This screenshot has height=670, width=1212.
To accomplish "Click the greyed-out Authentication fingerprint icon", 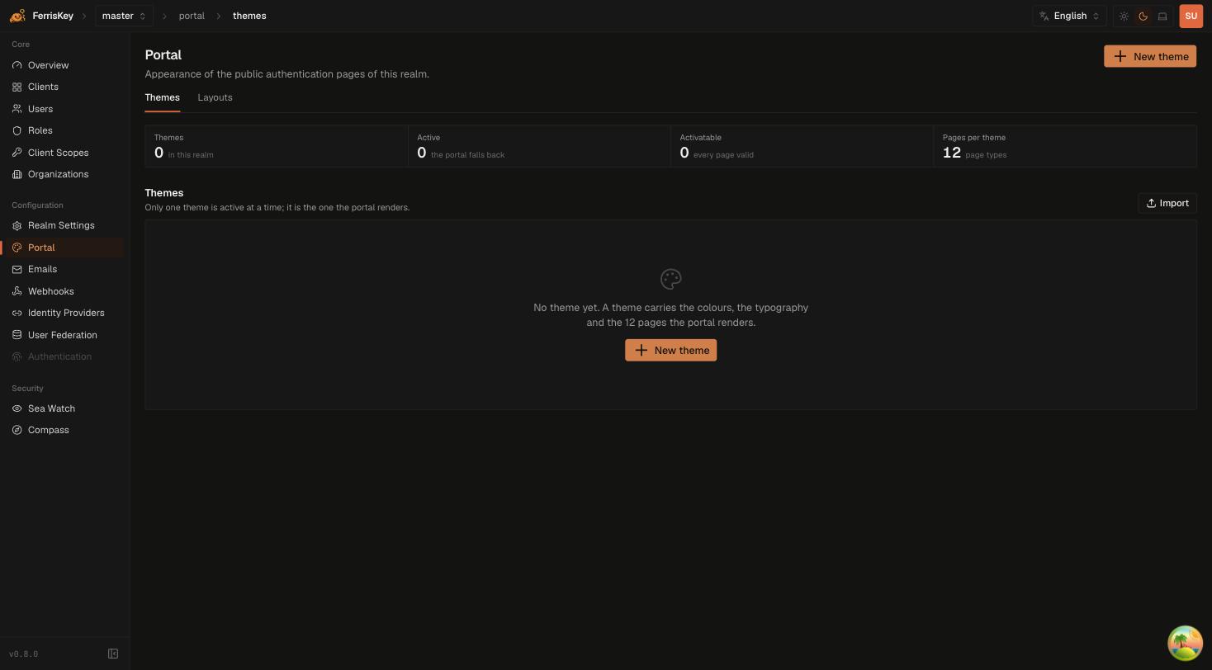I will tap(17, 356).
